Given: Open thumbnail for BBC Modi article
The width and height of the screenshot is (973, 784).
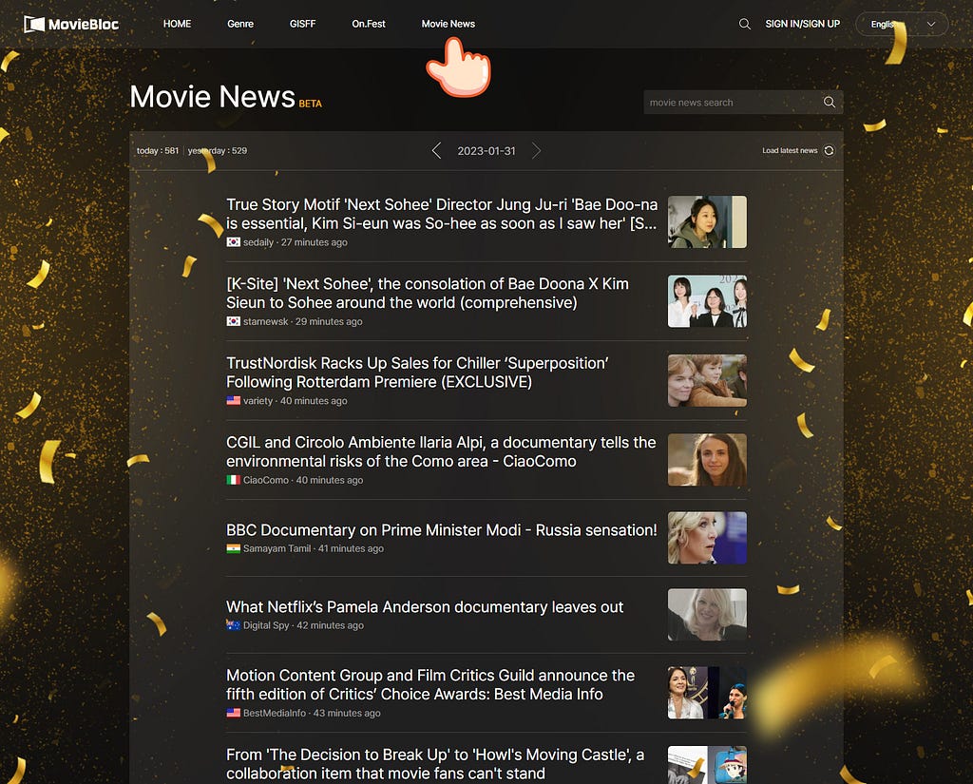Looking at the screenshot, I should 707,538.
